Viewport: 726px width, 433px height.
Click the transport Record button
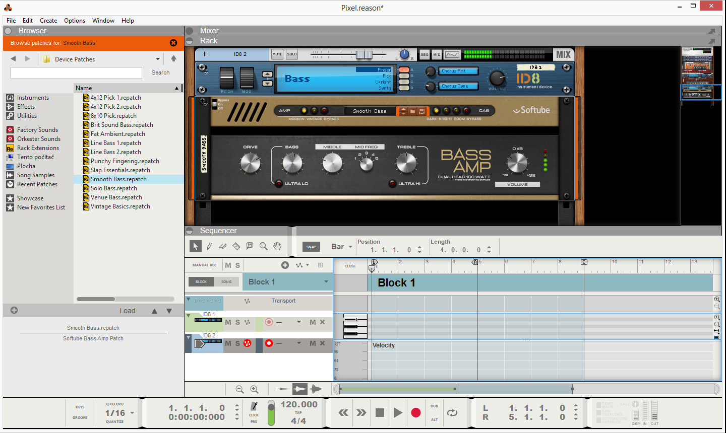[416, 413]
